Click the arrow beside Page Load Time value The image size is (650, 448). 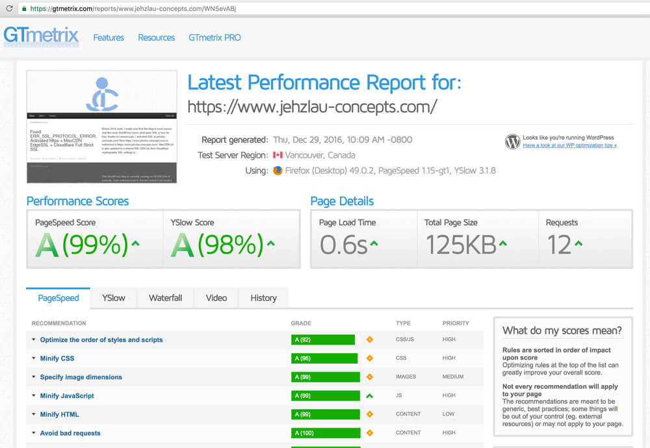374,244
